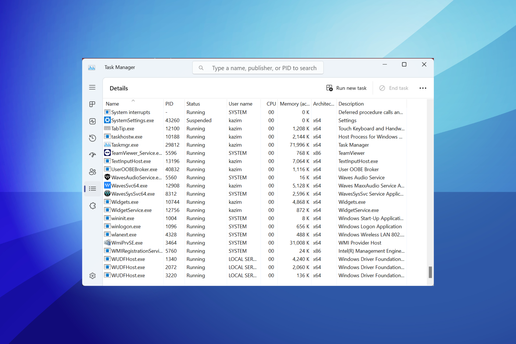The height and width of the screenshot is (344, 516).
Task: Click the search input field
Action: [x=258, y=68]
